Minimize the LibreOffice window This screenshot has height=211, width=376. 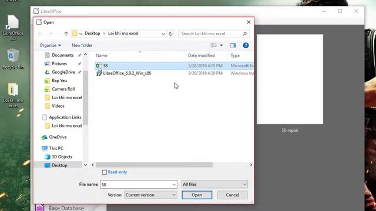324,11
